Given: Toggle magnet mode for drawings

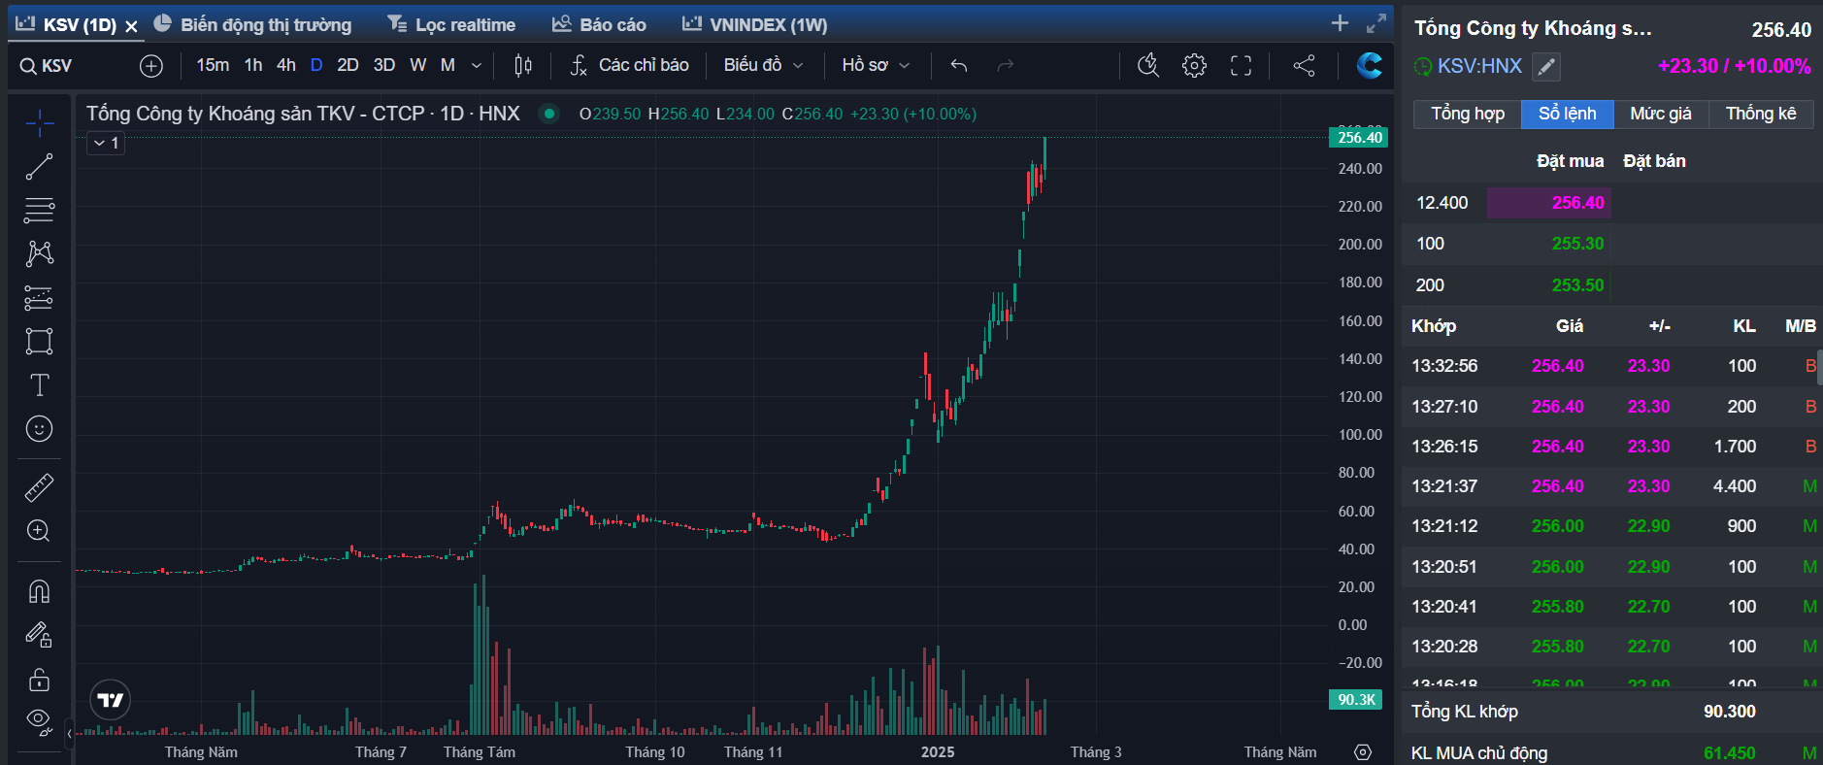Looking at the screenshot, I should [39, 591].
